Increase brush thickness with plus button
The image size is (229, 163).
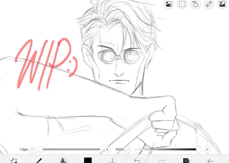[107, 149]
